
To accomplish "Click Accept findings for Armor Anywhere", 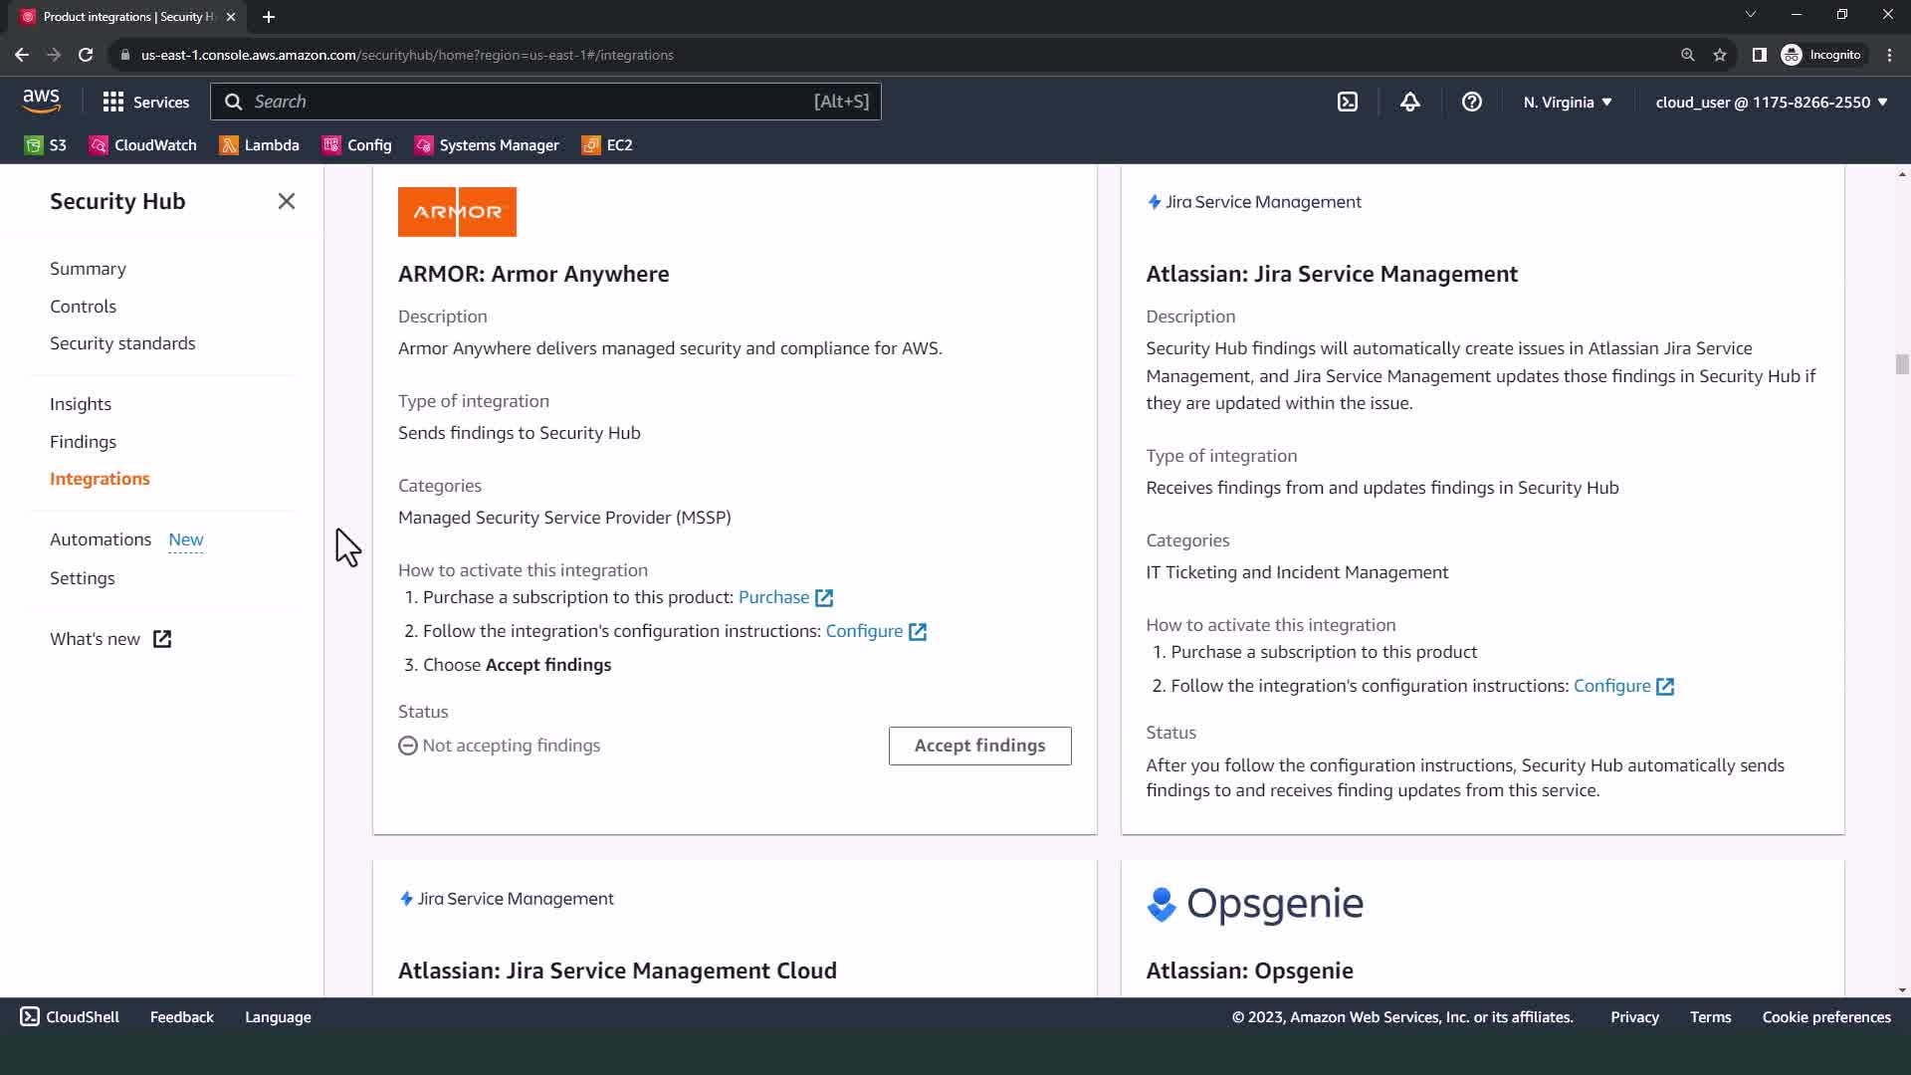I will click(x=979, y=746).
